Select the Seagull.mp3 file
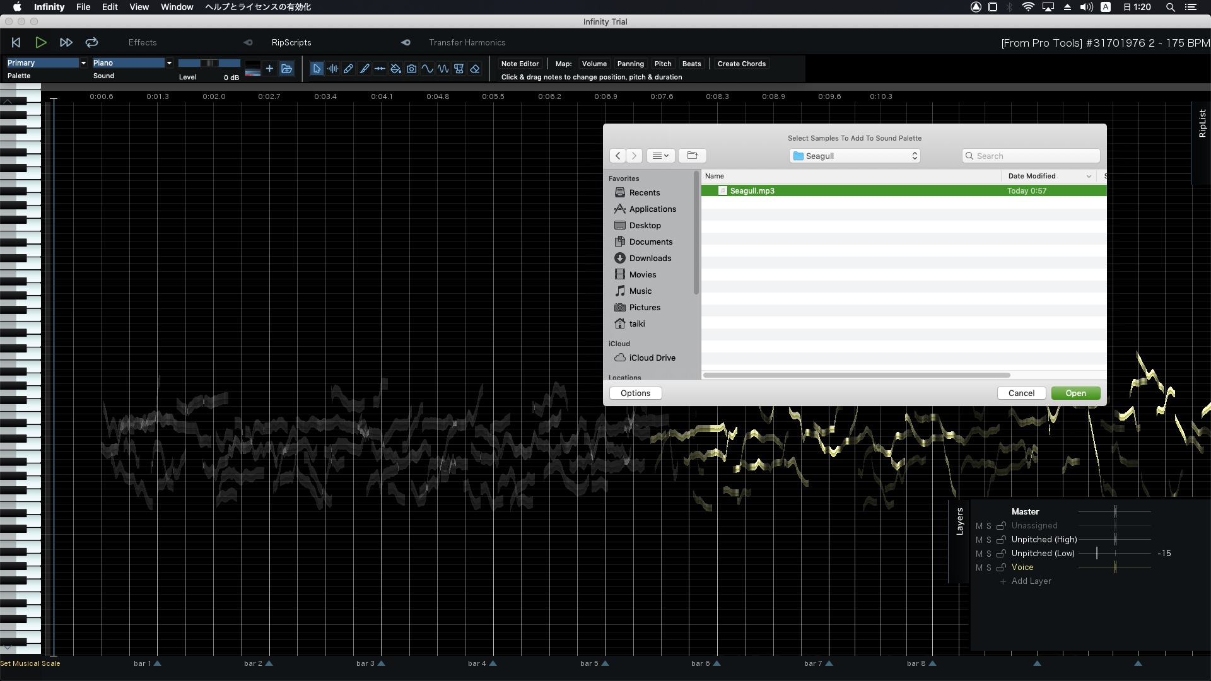Image resolution: width=1211 pixels, height=681 pixels. (904, 190)
